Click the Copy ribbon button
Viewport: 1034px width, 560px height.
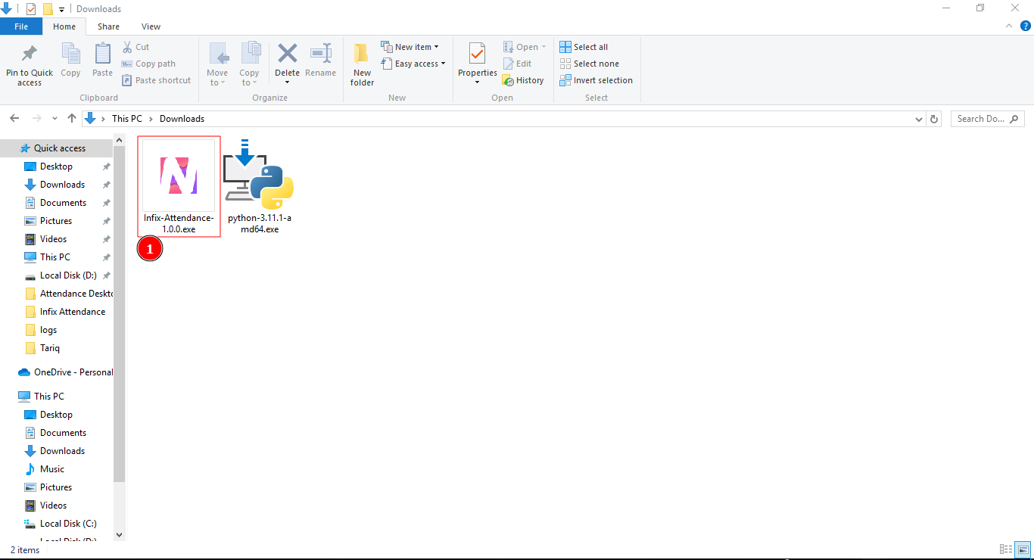coord(70,60)
